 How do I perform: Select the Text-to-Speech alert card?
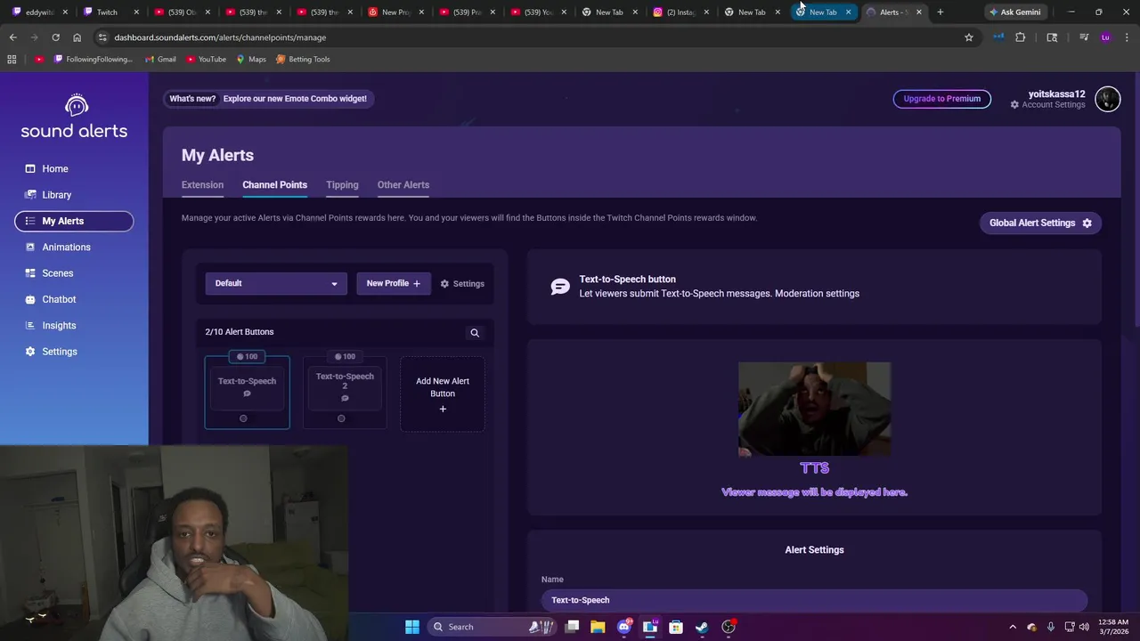point(247,392)
